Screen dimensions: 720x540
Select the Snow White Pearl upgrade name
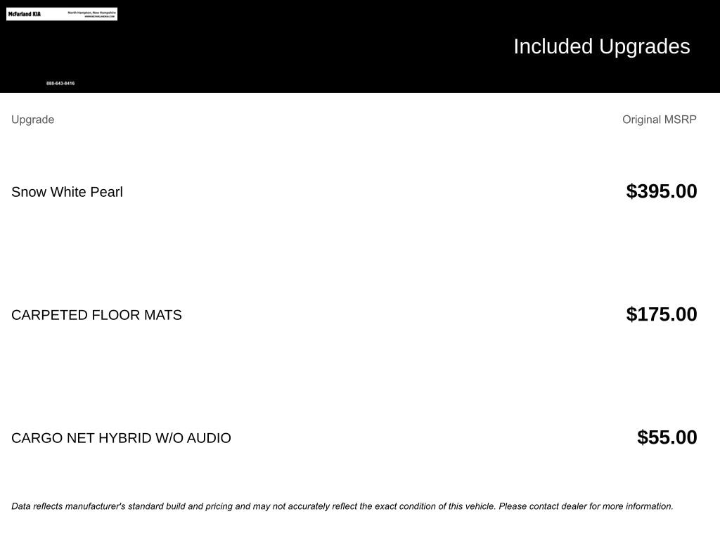[67, 192]
